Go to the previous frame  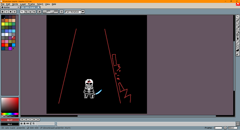(26, 119)
